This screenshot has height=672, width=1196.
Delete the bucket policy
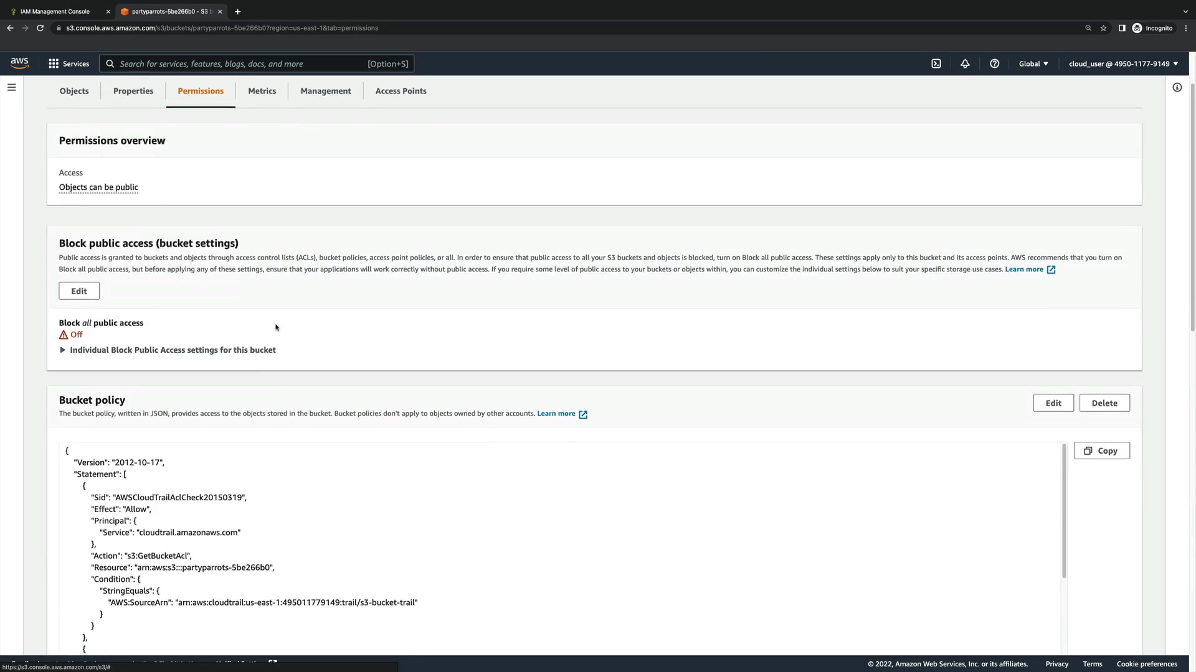pos(1104,403)
